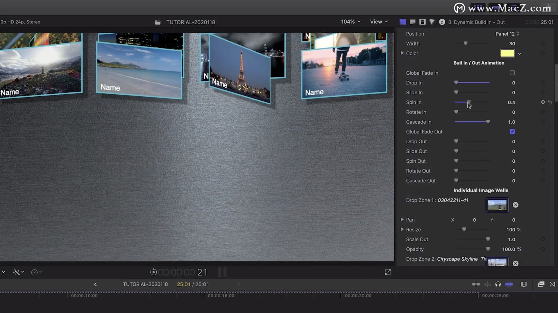Click the inspector vertical scrollbar
Image resolution: width=558 pixels, height=313 pixels.
pos(556,83)
